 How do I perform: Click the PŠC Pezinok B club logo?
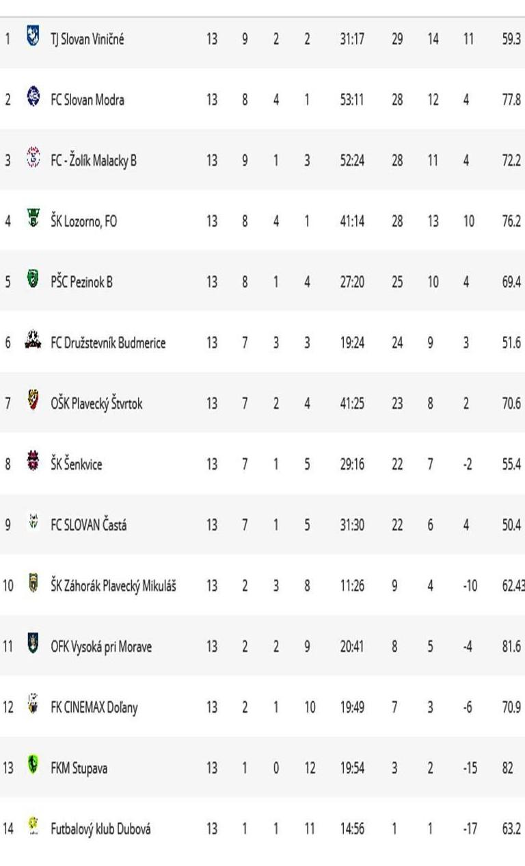pyautogui.click(x=32, y=279)
